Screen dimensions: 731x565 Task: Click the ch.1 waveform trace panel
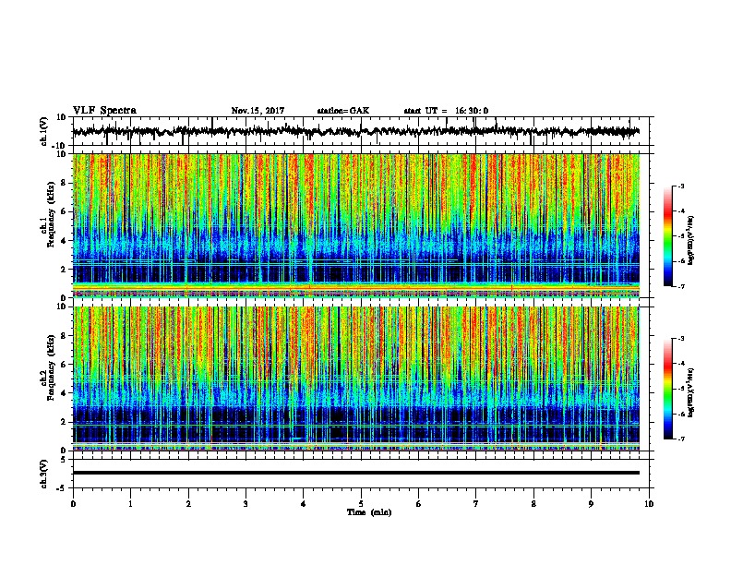point(361,131)
